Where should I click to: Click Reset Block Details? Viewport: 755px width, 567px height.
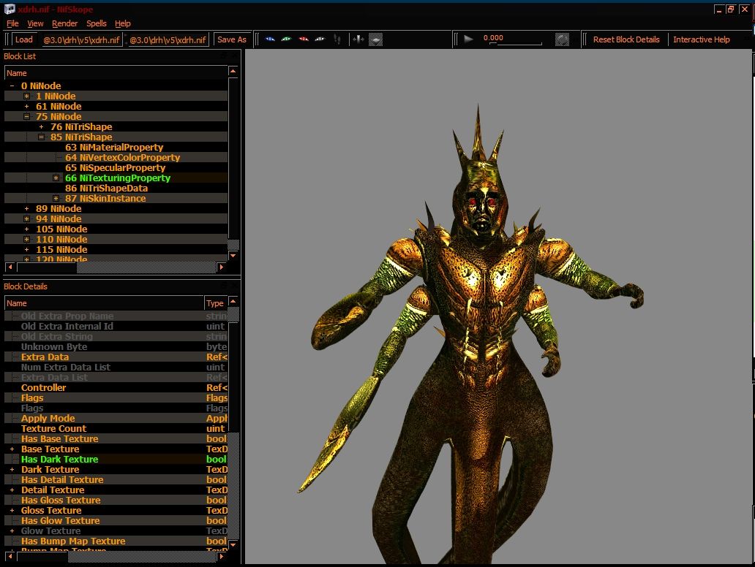(626, 39)
